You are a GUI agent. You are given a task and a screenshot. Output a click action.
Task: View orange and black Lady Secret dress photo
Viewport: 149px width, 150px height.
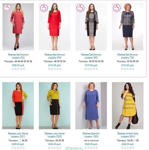coord(18,106)
